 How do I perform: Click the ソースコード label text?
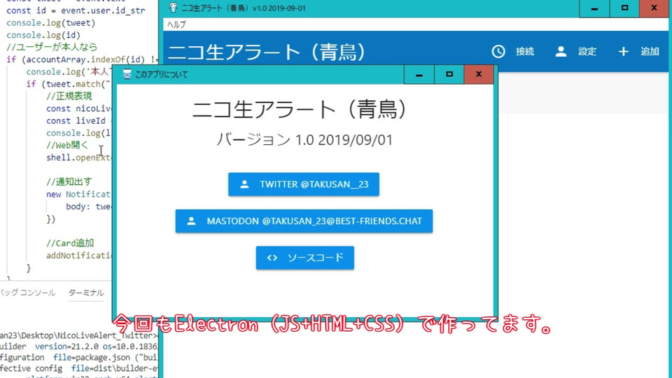click(x=316, y=258)
